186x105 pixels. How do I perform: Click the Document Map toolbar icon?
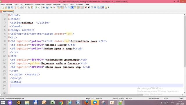point(78,8)
